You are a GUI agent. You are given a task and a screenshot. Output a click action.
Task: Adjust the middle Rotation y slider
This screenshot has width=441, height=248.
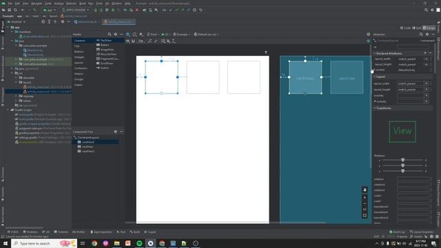click(402, 165)
